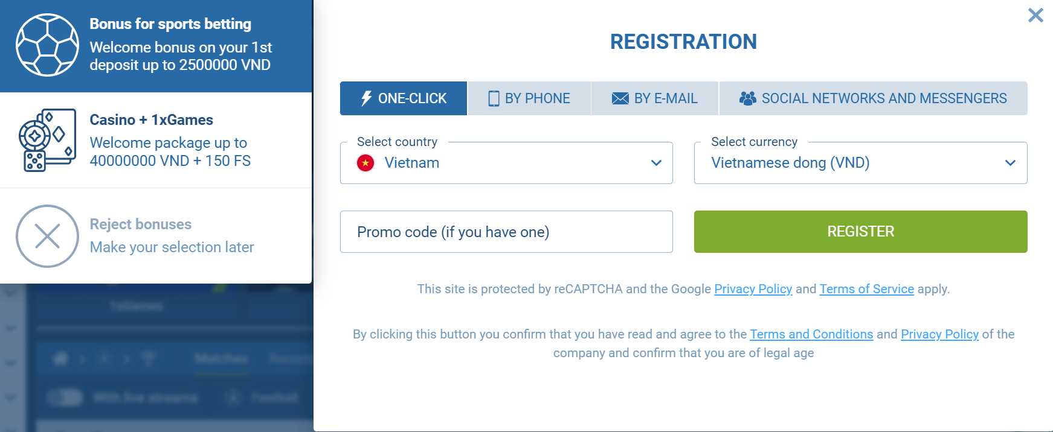Click the Vietnam flag icon

365,163
